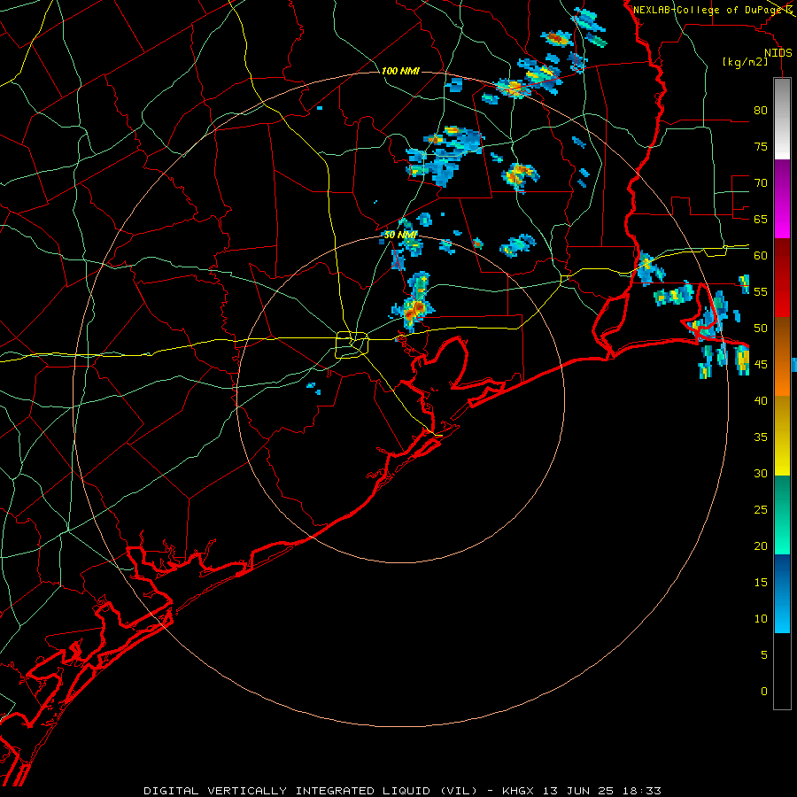This screenshot has width=797, height=797.
Task: Click the 55 value on the scale
Action: click(x=761, y=291)
